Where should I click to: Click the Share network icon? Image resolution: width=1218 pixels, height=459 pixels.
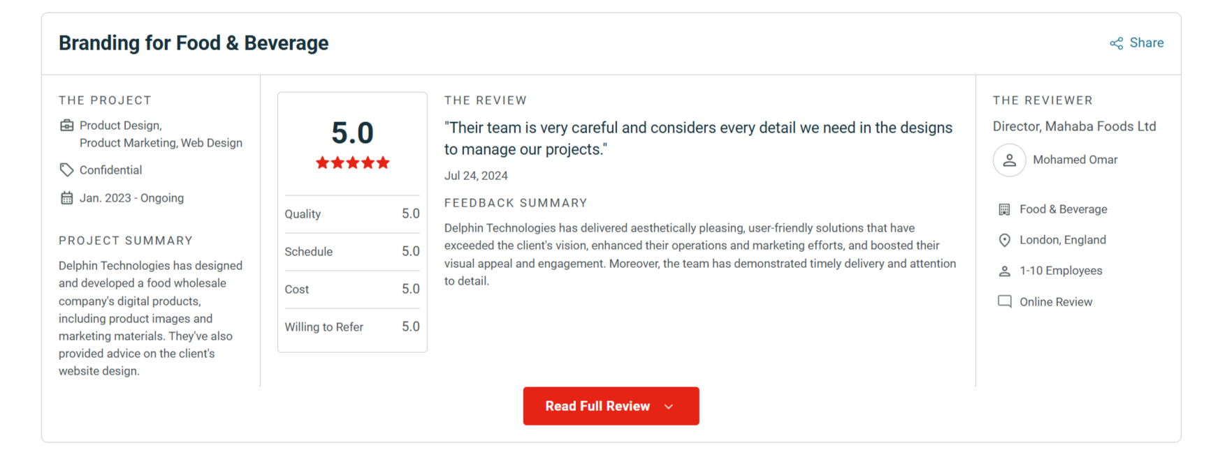pos(1116,43)
